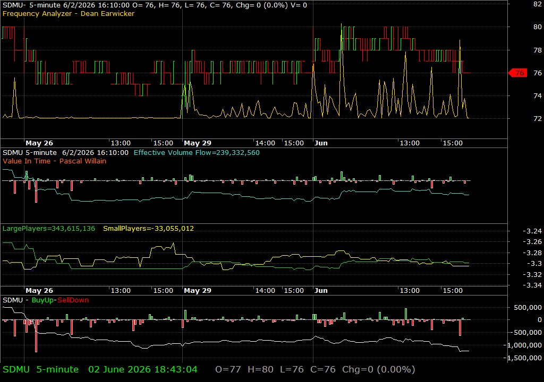544x382 pixels.
Task: Click the 500,000 value on volume scale
Action: 528,308
